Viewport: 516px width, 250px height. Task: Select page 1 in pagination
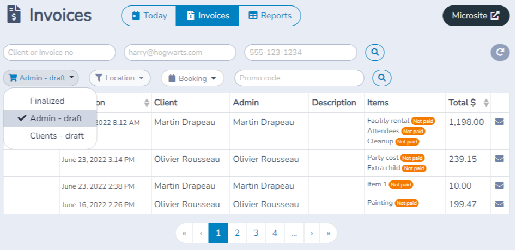click(x=218, y=233)
